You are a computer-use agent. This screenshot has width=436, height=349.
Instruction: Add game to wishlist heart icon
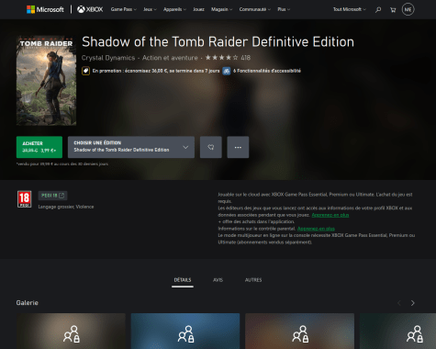211,147
